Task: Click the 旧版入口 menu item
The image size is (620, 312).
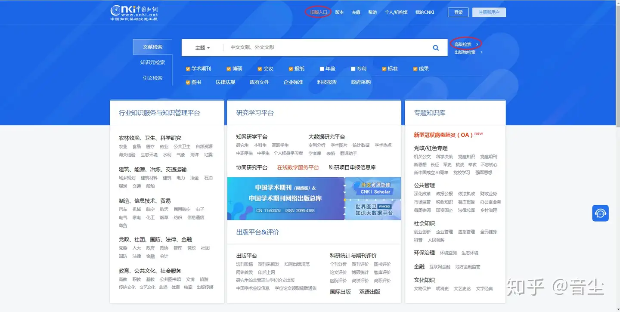Action: point(319,12)
